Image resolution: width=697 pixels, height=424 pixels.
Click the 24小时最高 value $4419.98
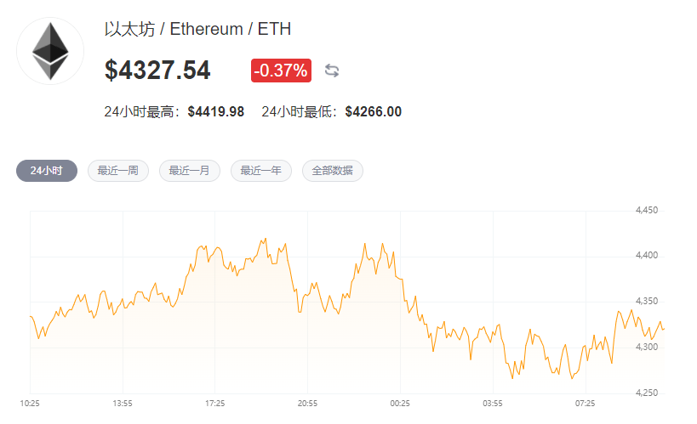pos(215,112)
